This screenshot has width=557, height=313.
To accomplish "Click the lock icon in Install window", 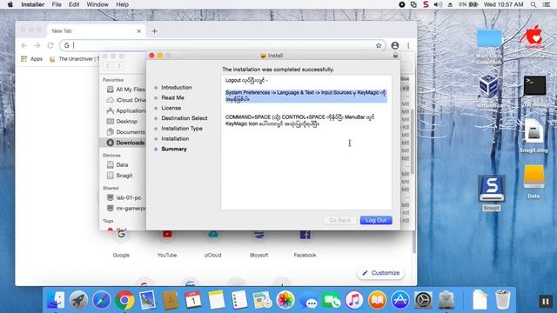I will point(395,56).
